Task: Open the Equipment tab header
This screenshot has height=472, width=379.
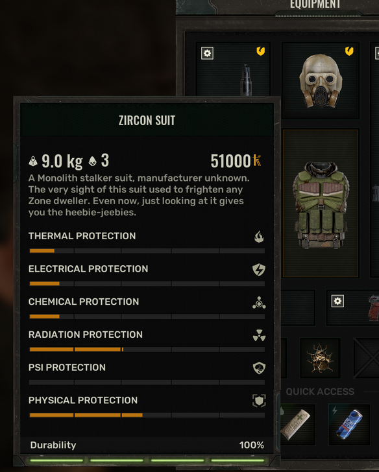Action: [x=315, y=4]
